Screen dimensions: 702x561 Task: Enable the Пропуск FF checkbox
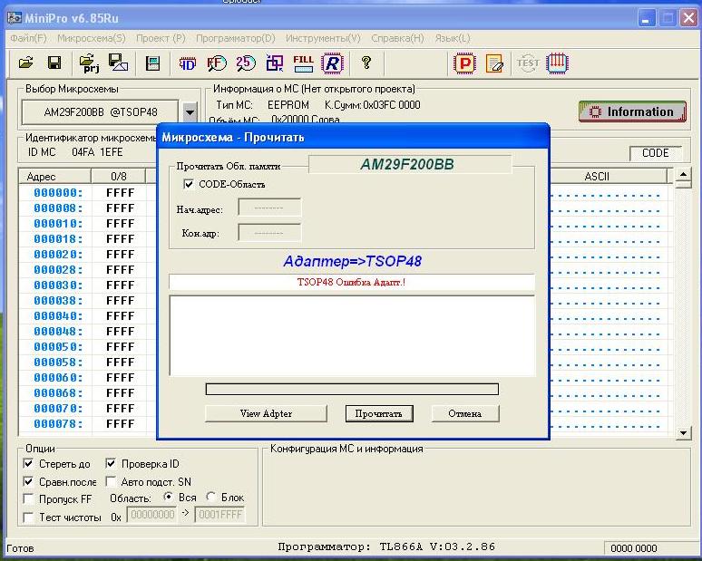click(28, 498)
